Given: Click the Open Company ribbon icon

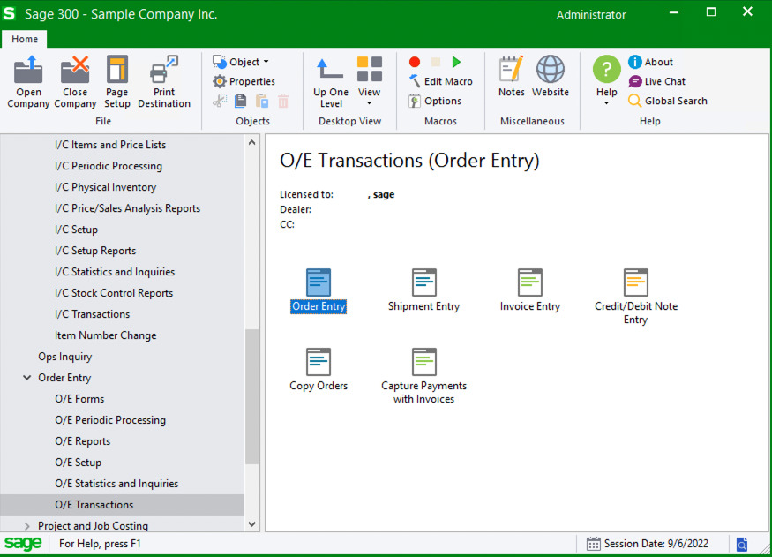Looking at the screenshot, I should coord(28,81).
